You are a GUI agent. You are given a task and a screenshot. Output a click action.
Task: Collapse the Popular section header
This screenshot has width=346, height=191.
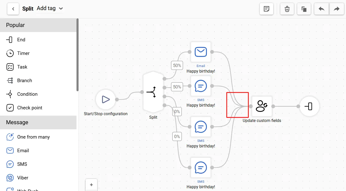tap(38, 25)
